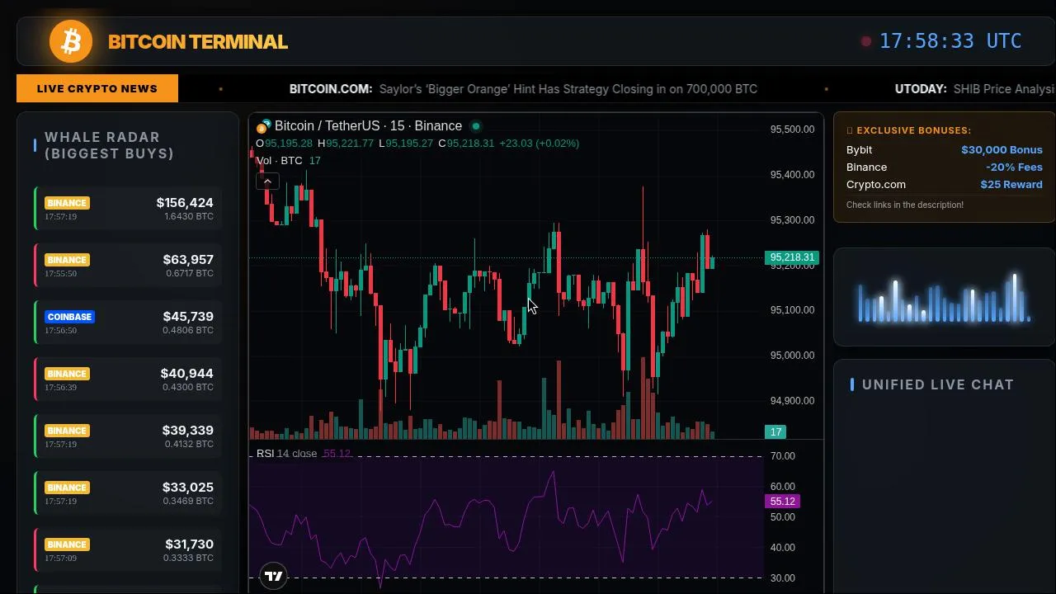Click the Binance tag on the $33,025 buy
1056x594 pixels.
point(67,488)
